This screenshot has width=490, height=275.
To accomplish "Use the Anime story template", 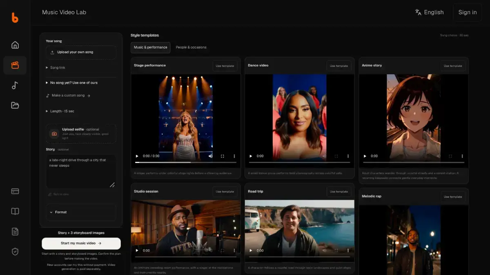I will (453, 66).
